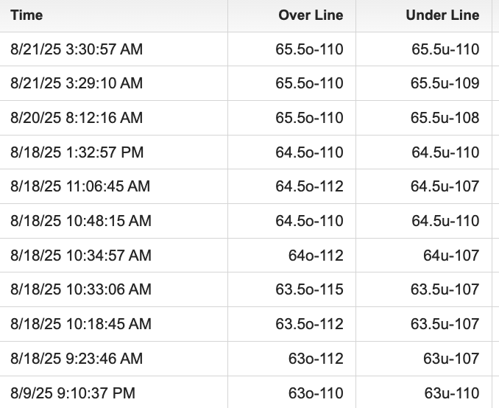
Task: Select the 8/18/25 1:32:57 PM timestamp cell
Action: click(77, 152)
